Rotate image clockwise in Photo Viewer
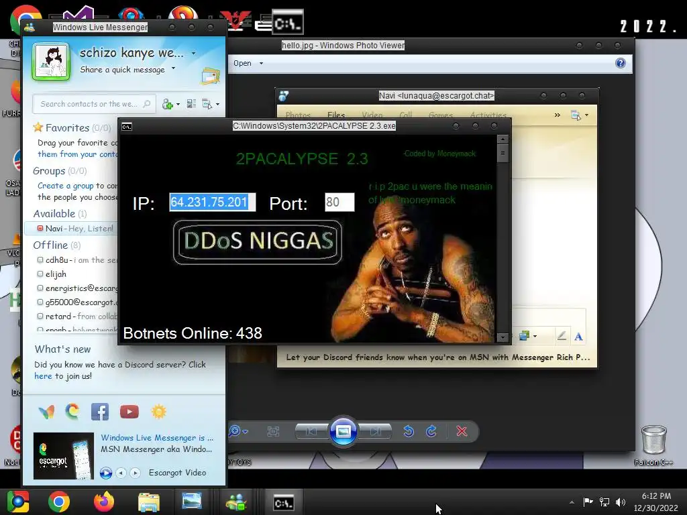The height and width of the screenshot is (515, 687). (431, 431)
